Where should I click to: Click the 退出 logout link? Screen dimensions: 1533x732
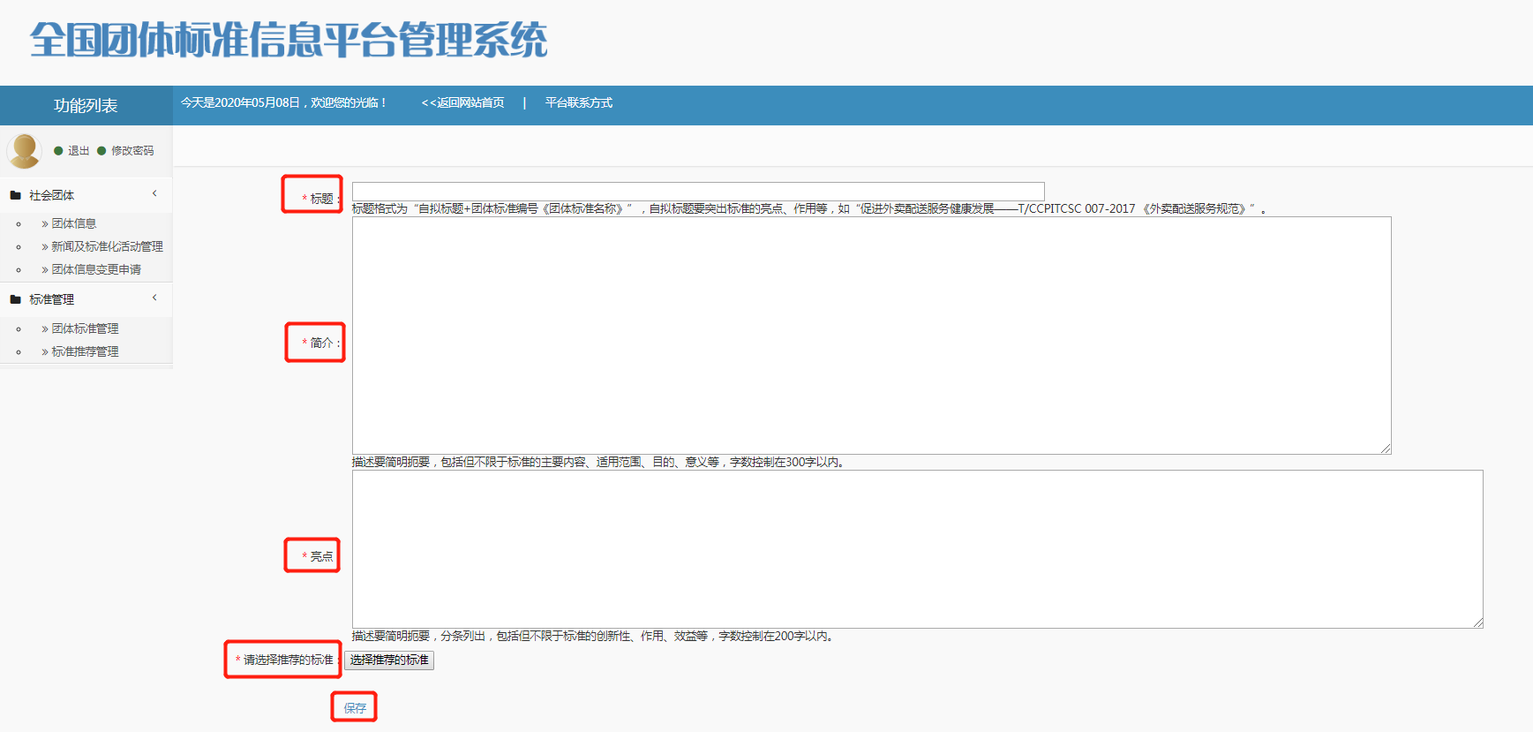(79, 151)
